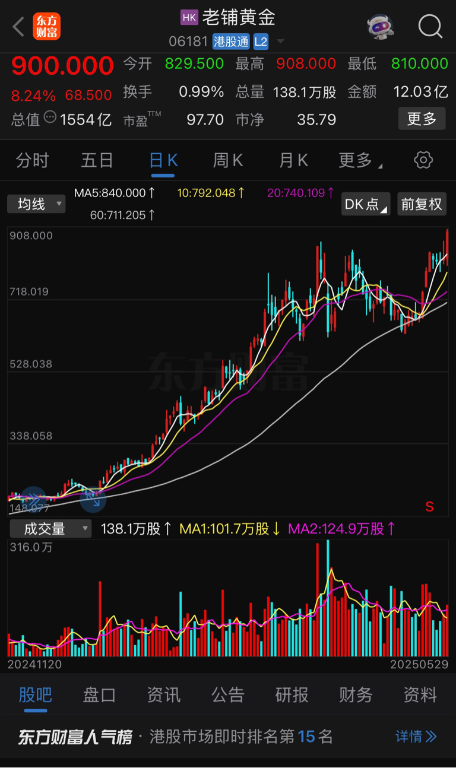Tap the 06181 stock code
This screenshot has width=456, height=768.
pos(188,42)
